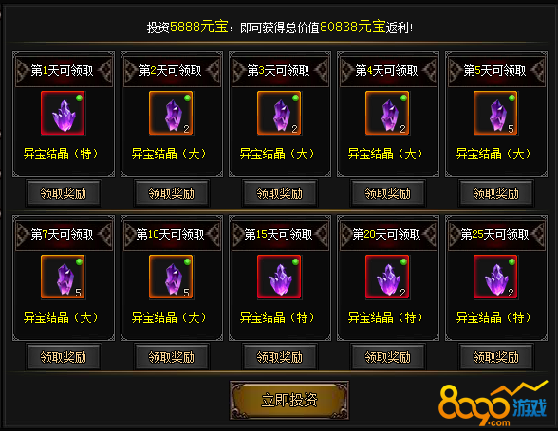This screenshot has width=558, height=431.
Task: Claim the Day 20 reward
Action: point(388,357)
